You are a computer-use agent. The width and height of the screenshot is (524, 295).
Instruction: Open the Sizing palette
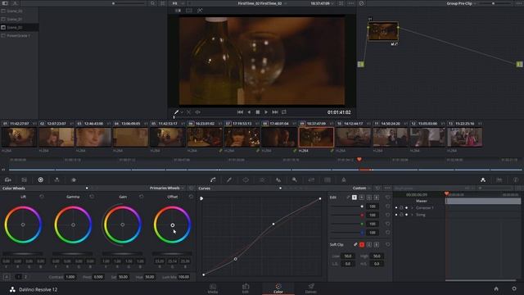[x=311, y=180]
